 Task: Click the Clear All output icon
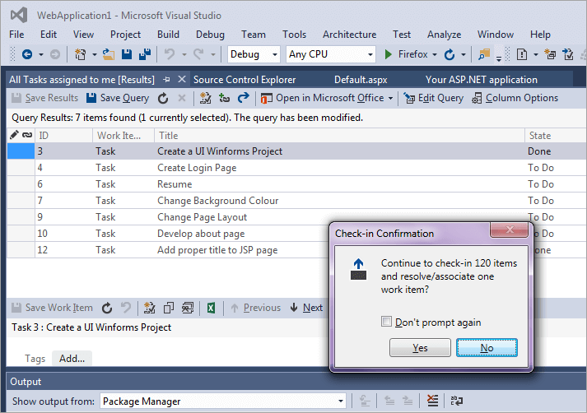[432, 401]
